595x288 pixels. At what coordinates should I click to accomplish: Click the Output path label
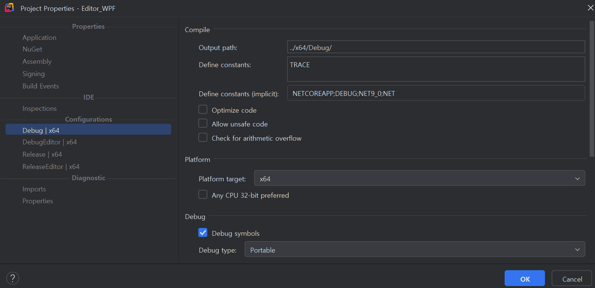click(218, 48)
